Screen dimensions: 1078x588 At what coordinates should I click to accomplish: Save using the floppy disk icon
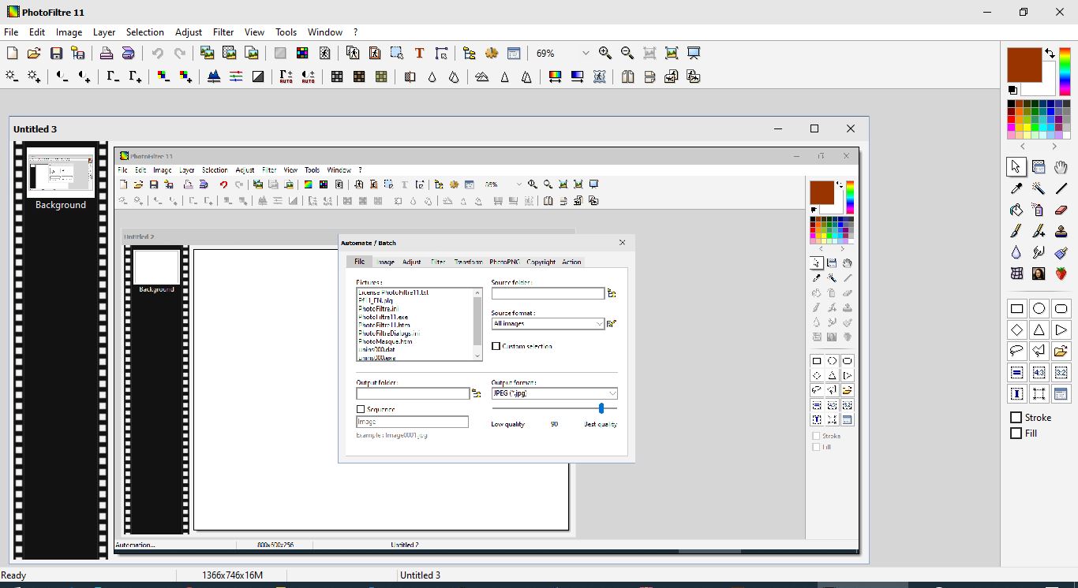click(x=56, y=53)
